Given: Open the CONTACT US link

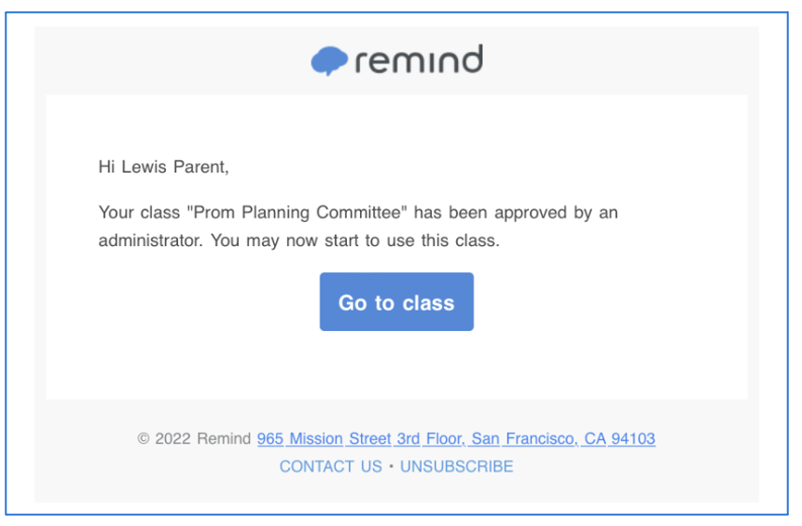Looking at the screenshot, I should click(330, 466).
